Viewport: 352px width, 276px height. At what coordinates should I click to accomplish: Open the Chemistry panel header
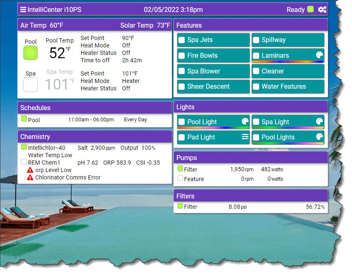[95, 137]
